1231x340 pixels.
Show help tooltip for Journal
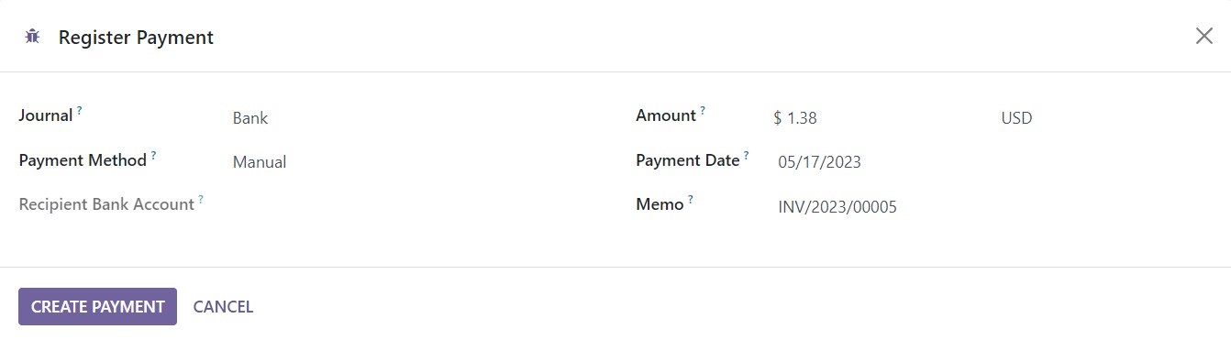click(80, 109)
